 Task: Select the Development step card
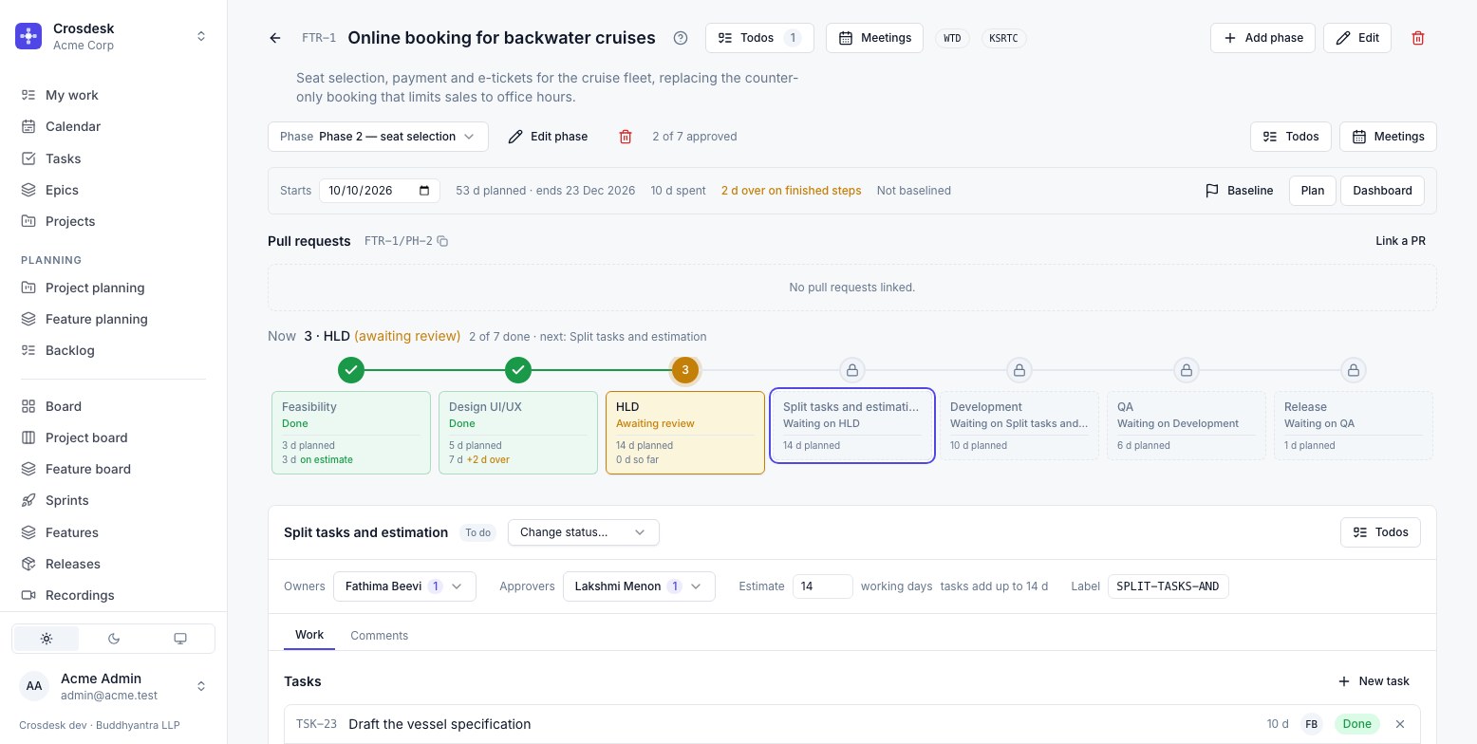point(1019,426)
